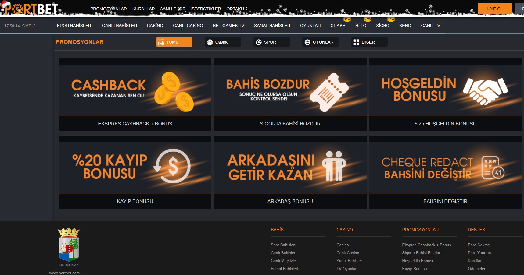Open the Canlı Casino tab
Image resolution: width=524 pixels, height=275 pixels.
point(188,26)
